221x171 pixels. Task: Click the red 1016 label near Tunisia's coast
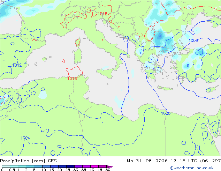72,79
